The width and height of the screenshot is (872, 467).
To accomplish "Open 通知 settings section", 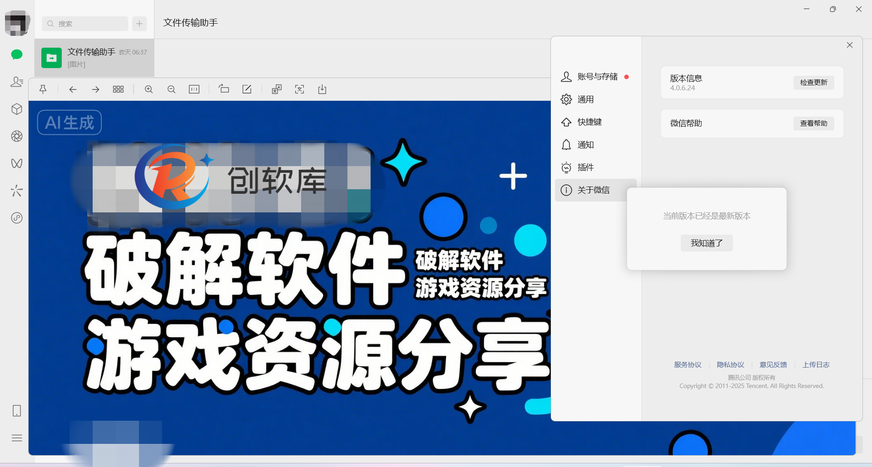I will [x=595, y=145].
